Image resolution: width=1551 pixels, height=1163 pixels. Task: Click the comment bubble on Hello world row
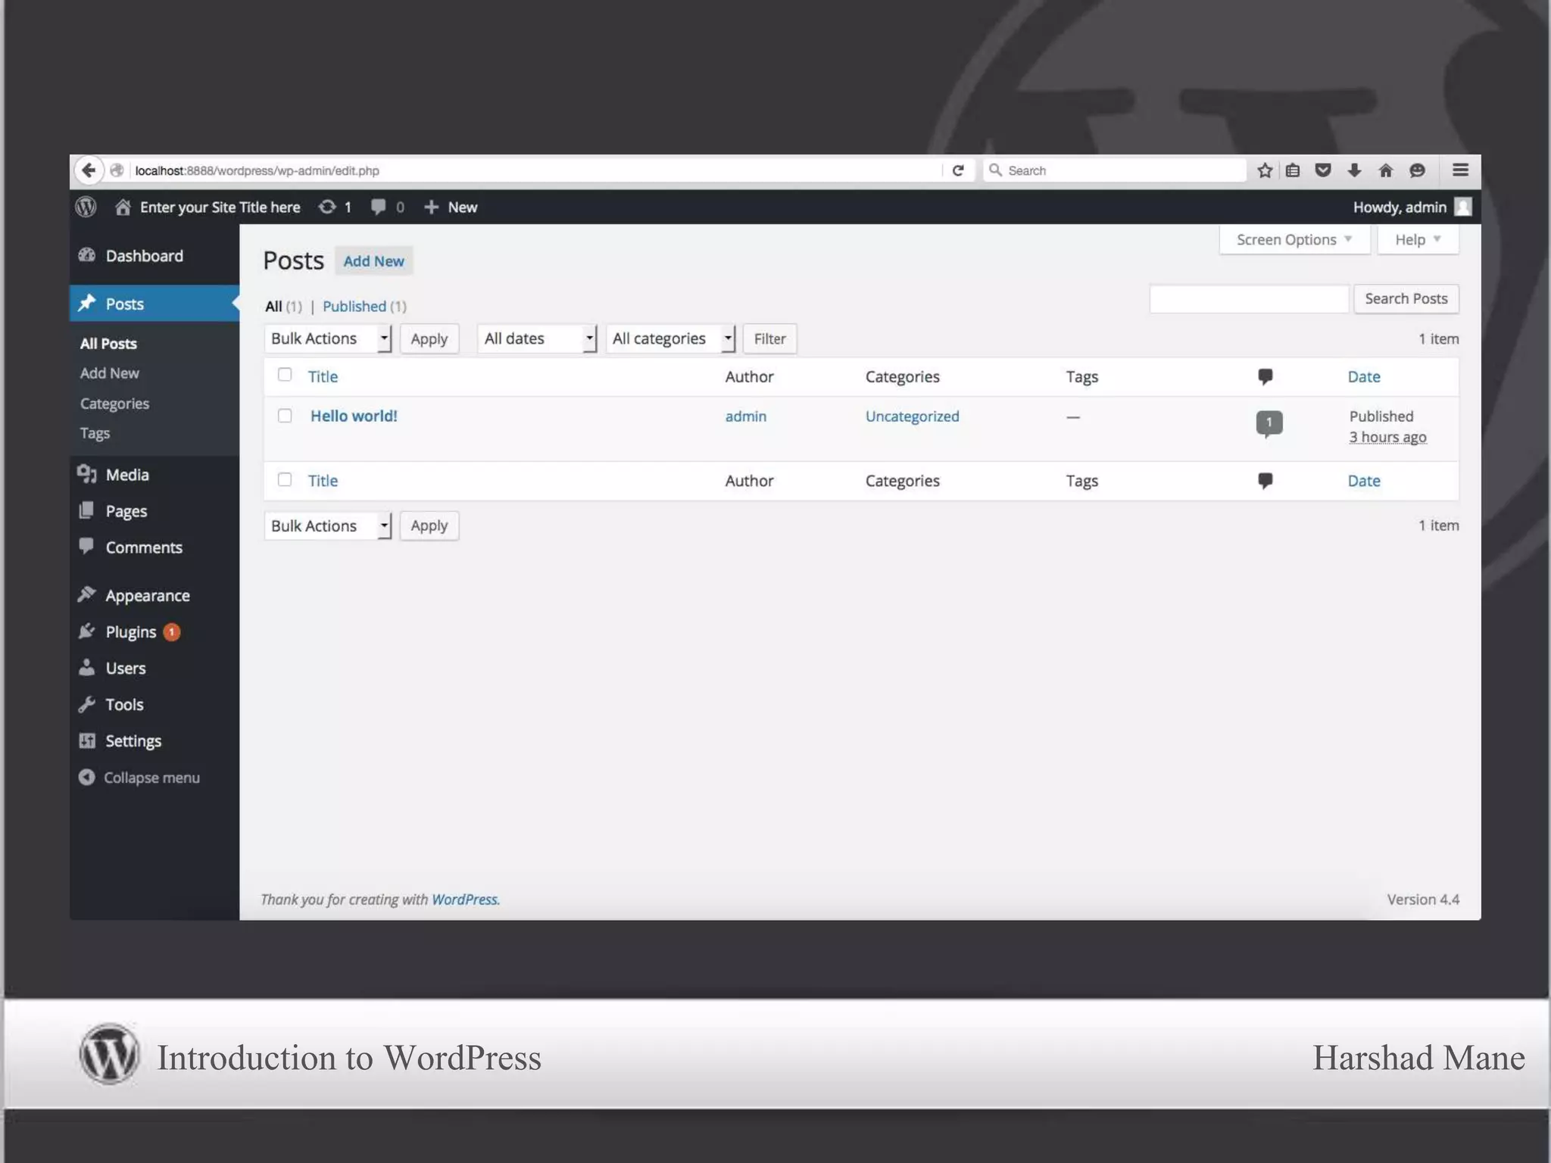(1269, 423)
